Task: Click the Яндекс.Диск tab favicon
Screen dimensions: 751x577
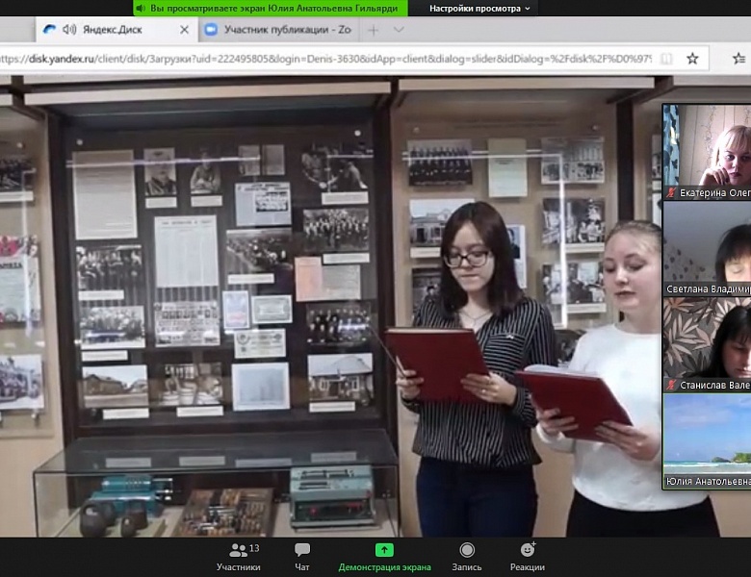Action: 49,30
